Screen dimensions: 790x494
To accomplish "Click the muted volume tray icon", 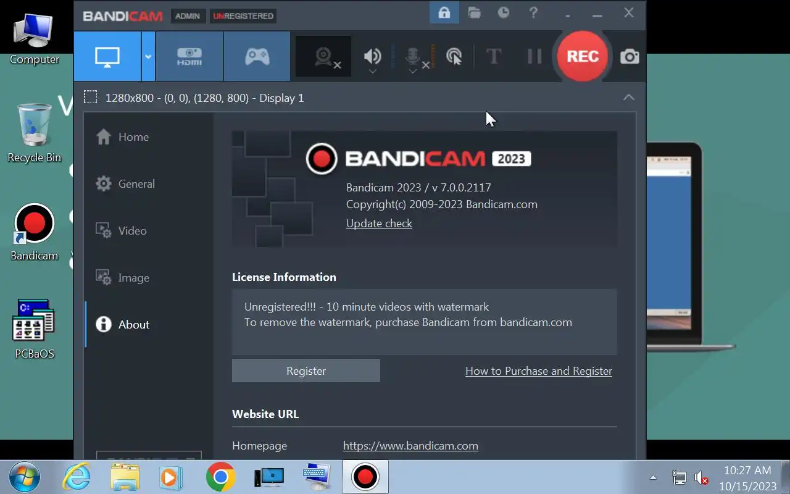I will click(x=701, y=478).
